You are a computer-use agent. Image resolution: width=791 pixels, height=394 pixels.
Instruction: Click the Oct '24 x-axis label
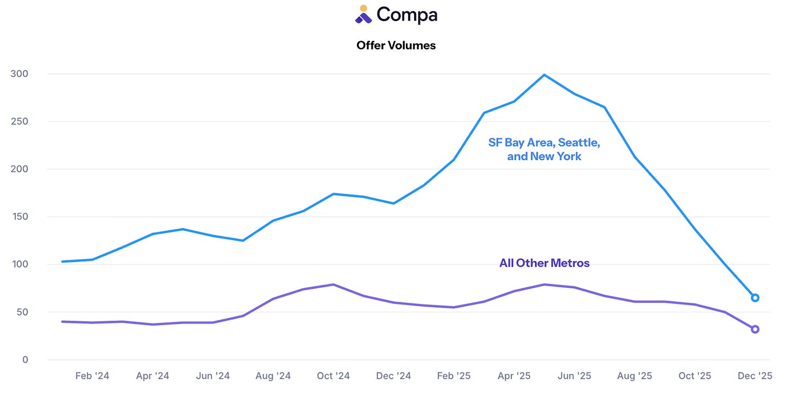[x=333, y=376]
